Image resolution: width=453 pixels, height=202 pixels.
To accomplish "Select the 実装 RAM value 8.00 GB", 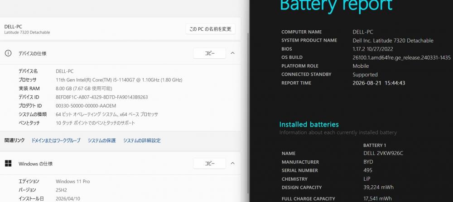I will [x=84, y=89].
